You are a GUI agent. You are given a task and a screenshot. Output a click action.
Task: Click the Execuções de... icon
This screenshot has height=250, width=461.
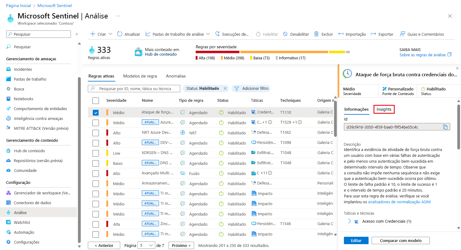[218, 34]
